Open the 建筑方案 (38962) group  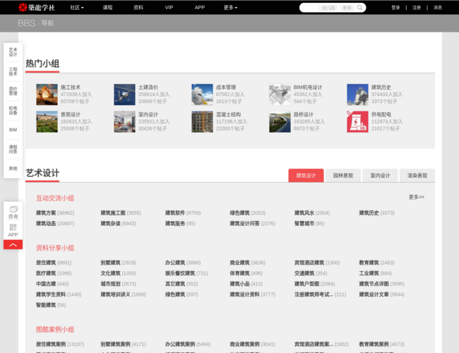click(x=55, y=213)
